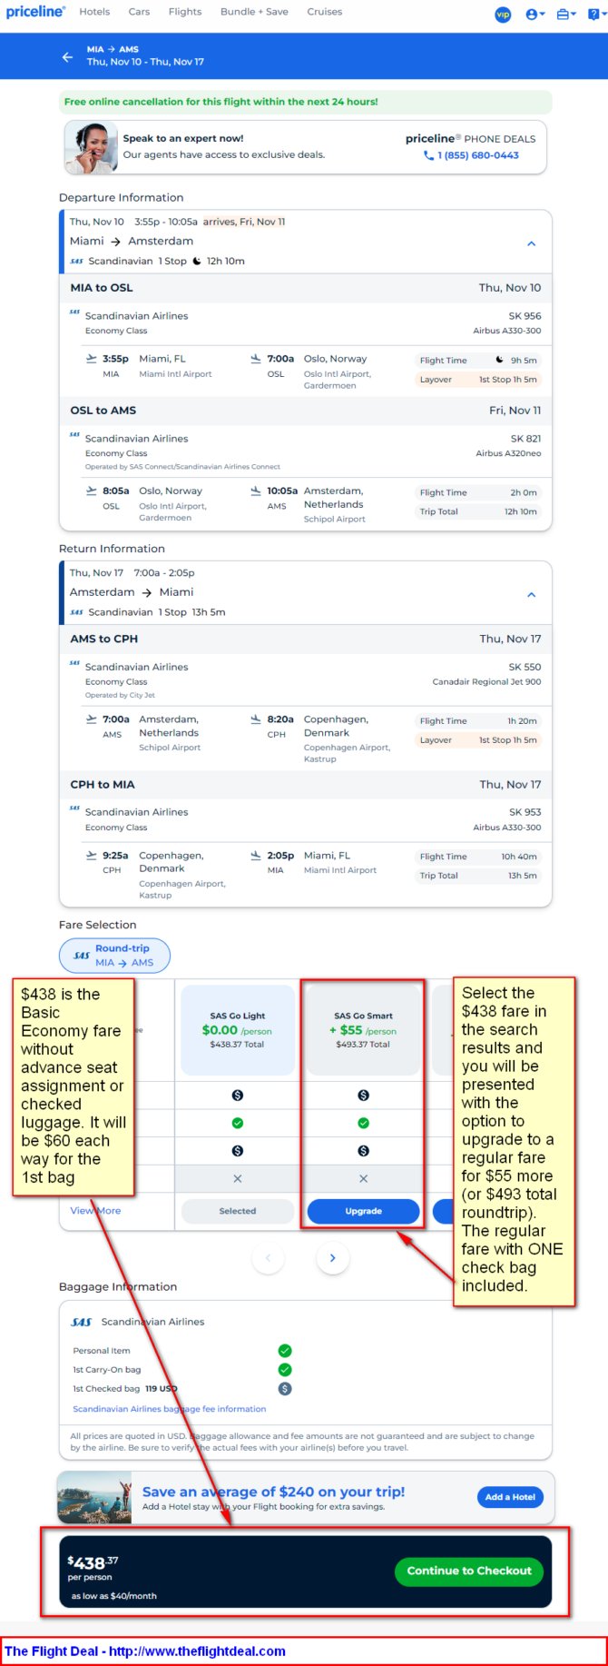Open the help question mark dropdown
Viewport: 608px width, 1666px height.
pos(596,14)
